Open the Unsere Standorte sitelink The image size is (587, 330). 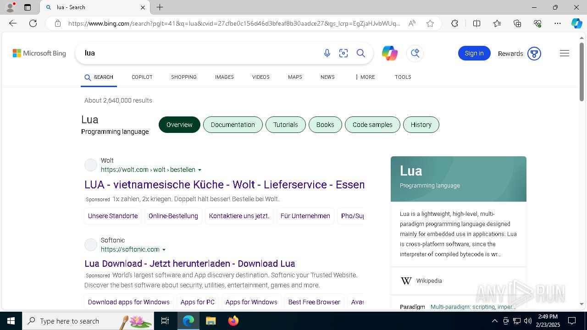coord(113,216)
